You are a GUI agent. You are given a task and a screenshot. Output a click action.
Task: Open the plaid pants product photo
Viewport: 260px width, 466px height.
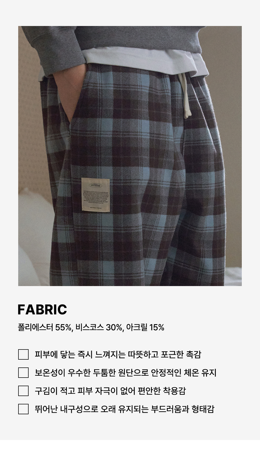pos(130,156)
